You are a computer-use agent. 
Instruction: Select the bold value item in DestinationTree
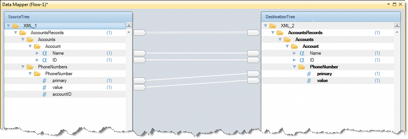[322, 81]
